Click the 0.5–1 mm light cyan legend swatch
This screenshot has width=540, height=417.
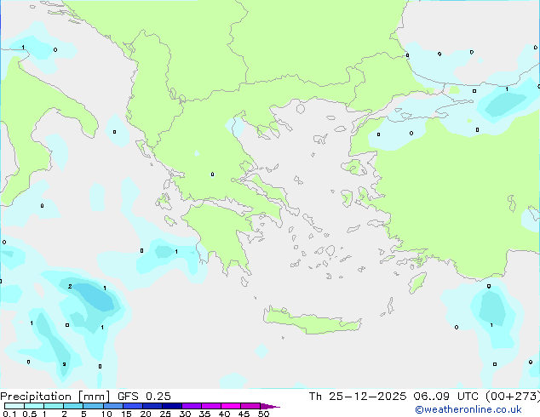(34, 406)
